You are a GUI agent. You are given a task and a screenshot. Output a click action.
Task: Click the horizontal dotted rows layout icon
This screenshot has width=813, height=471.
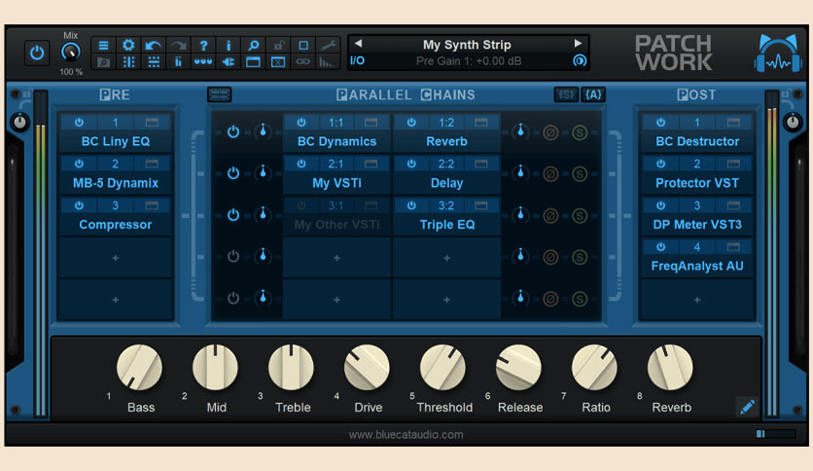pyautogui.click(x=153, y=62)
